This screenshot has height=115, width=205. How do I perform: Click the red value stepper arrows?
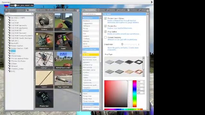[x=143, y=82]
